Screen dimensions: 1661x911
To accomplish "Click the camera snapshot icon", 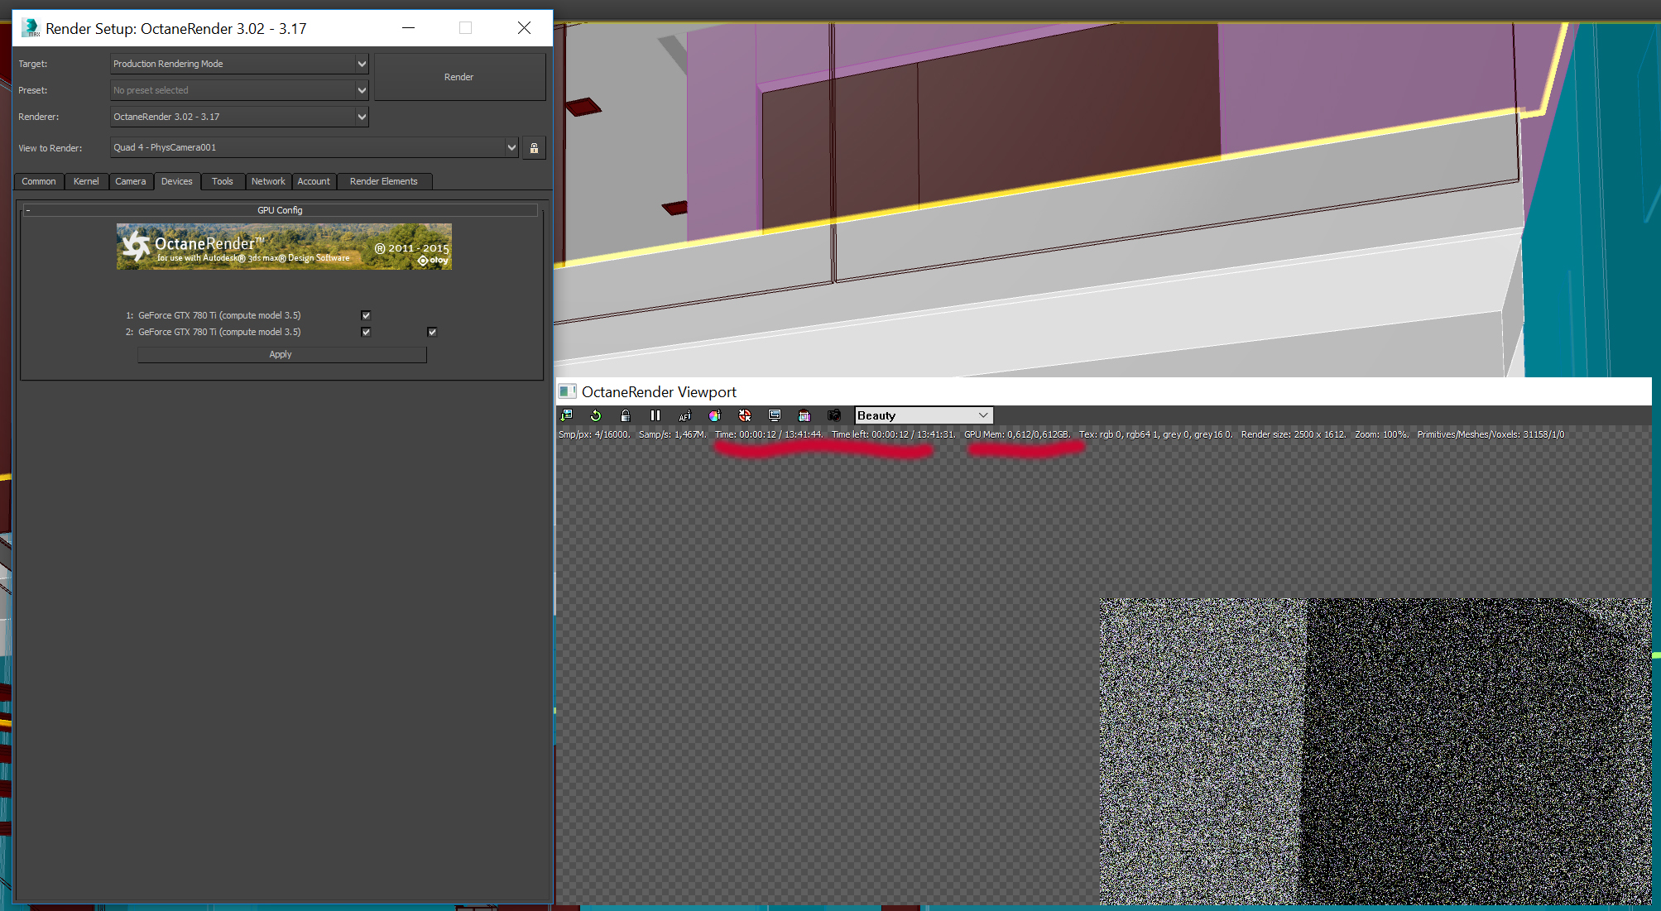I will [x=834, y=415].
